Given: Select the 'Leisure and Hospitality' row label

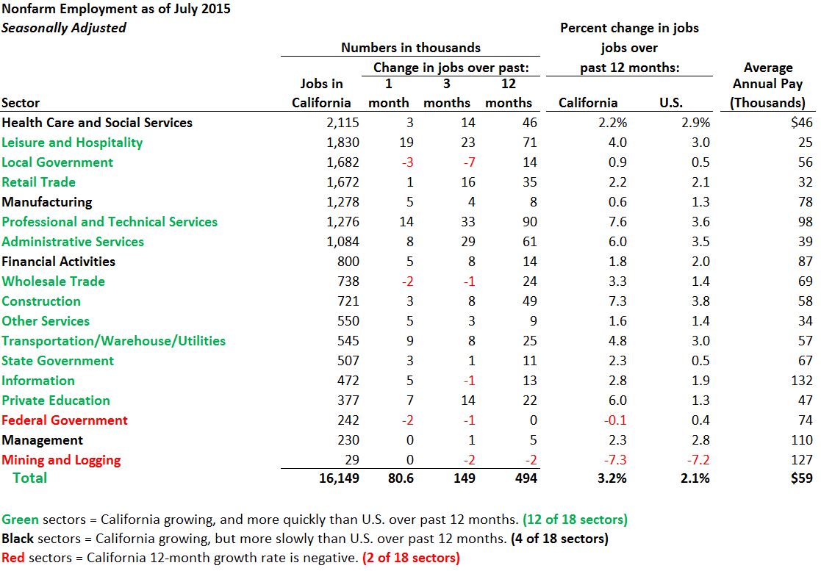Looking at the screenshot, I should [72, 143].
